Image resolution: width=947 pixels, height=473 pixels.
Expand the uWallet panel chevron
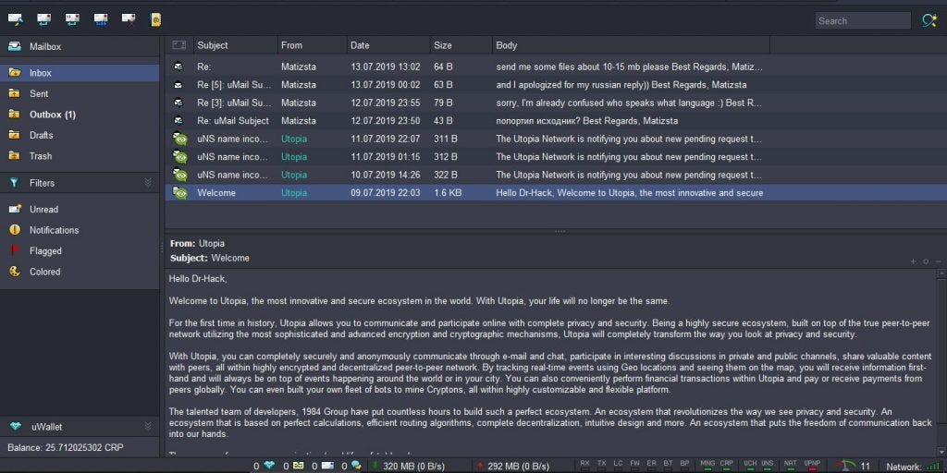(148, 427)
